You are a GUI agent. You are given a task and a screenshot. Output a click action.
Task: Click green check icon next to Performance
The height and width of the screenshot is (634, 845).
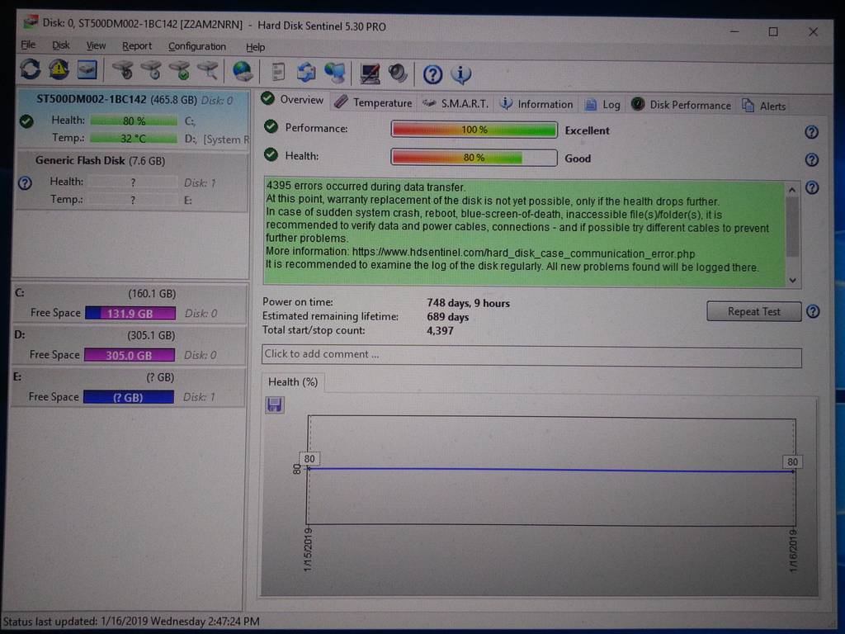271,127
